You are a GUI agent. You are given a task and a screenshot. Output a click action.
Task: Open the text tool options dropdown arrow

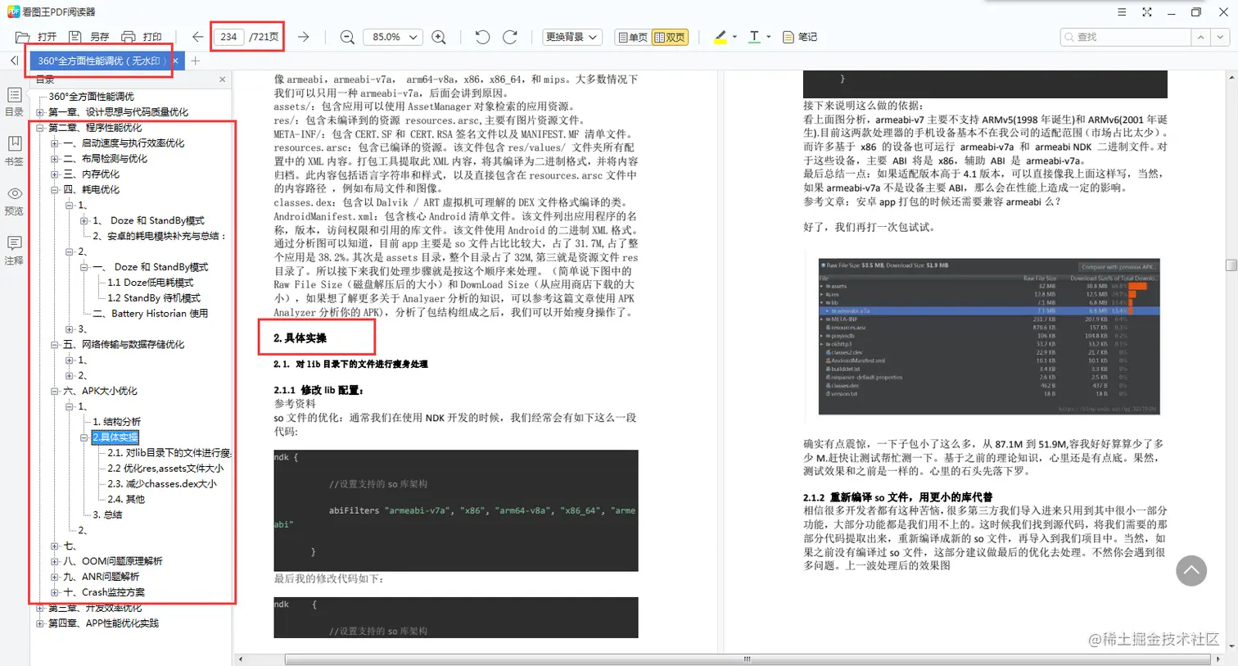coord(768,37)
